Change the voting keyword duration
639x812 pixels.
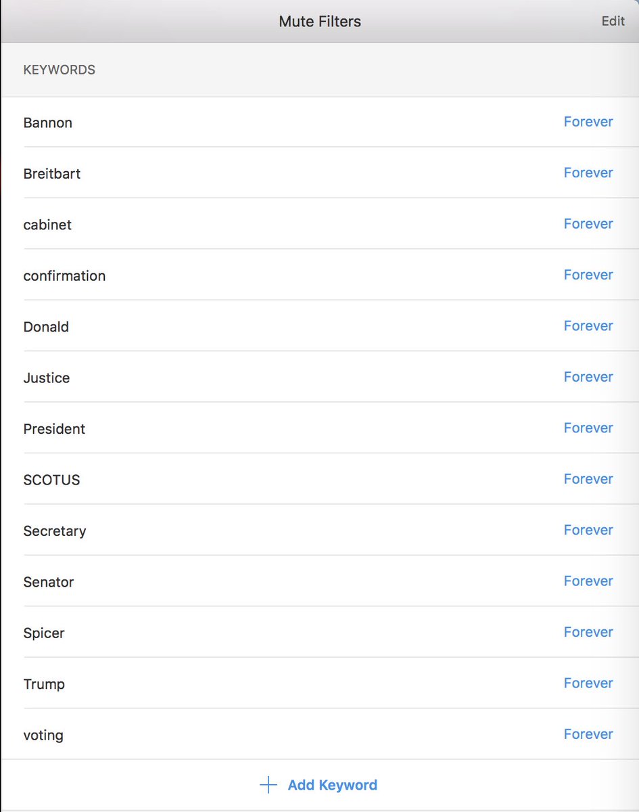pyautogui.click(x=588, y=734)
